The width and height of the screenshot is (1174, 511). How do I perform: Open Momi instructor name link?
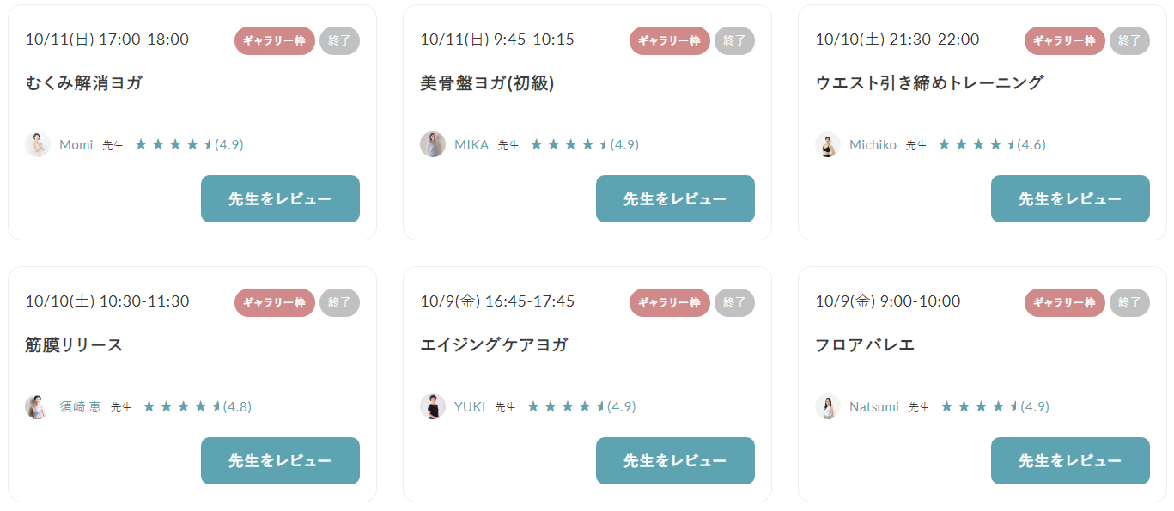tap(76, 145)
